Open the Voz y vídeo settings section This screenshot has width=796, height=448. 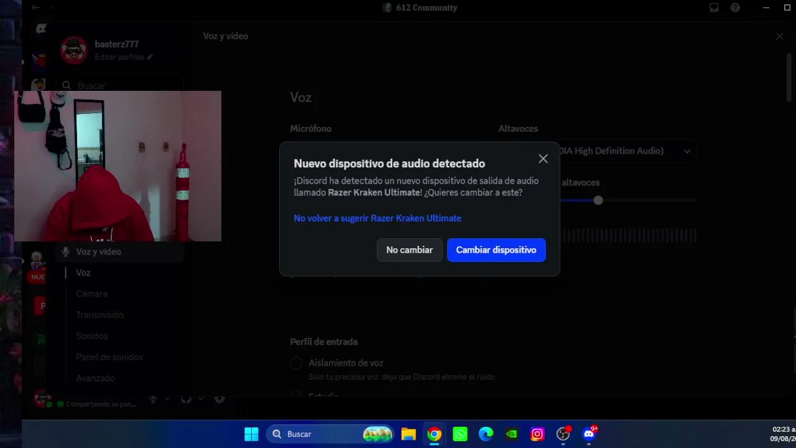(x=119, y=252)
